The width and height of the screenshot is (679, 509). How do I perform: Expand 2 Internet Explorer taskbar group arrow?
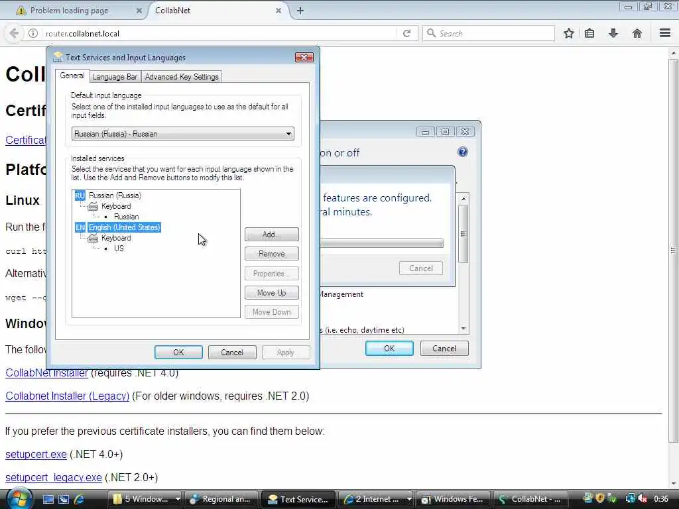click(408, 499)
